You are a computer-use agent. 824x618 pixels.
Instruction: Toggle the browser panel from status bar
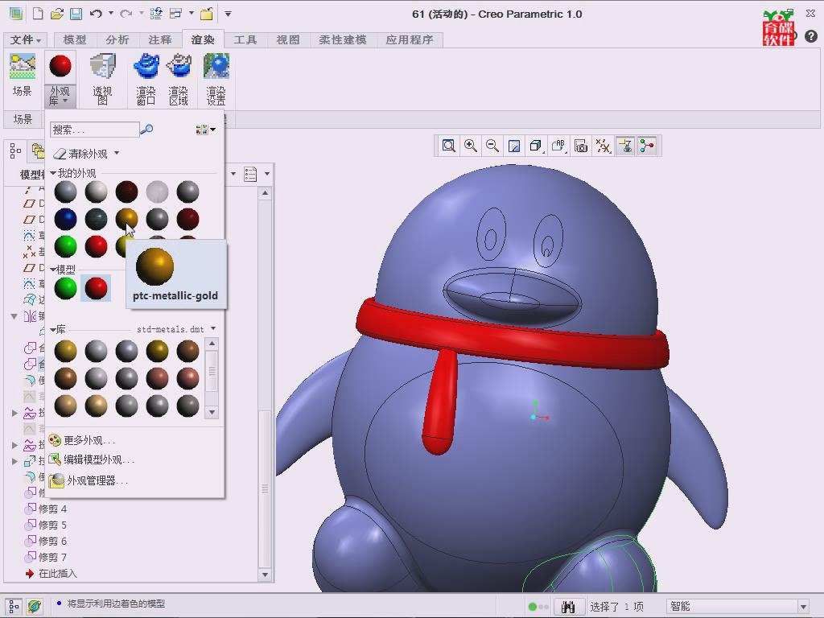click(x=35, y=607)
